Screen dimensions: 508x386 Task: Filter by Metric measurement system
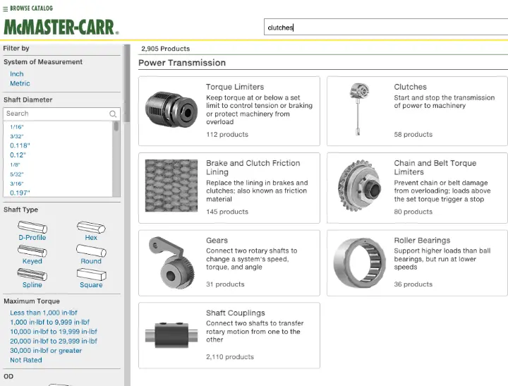click(20, 84)
